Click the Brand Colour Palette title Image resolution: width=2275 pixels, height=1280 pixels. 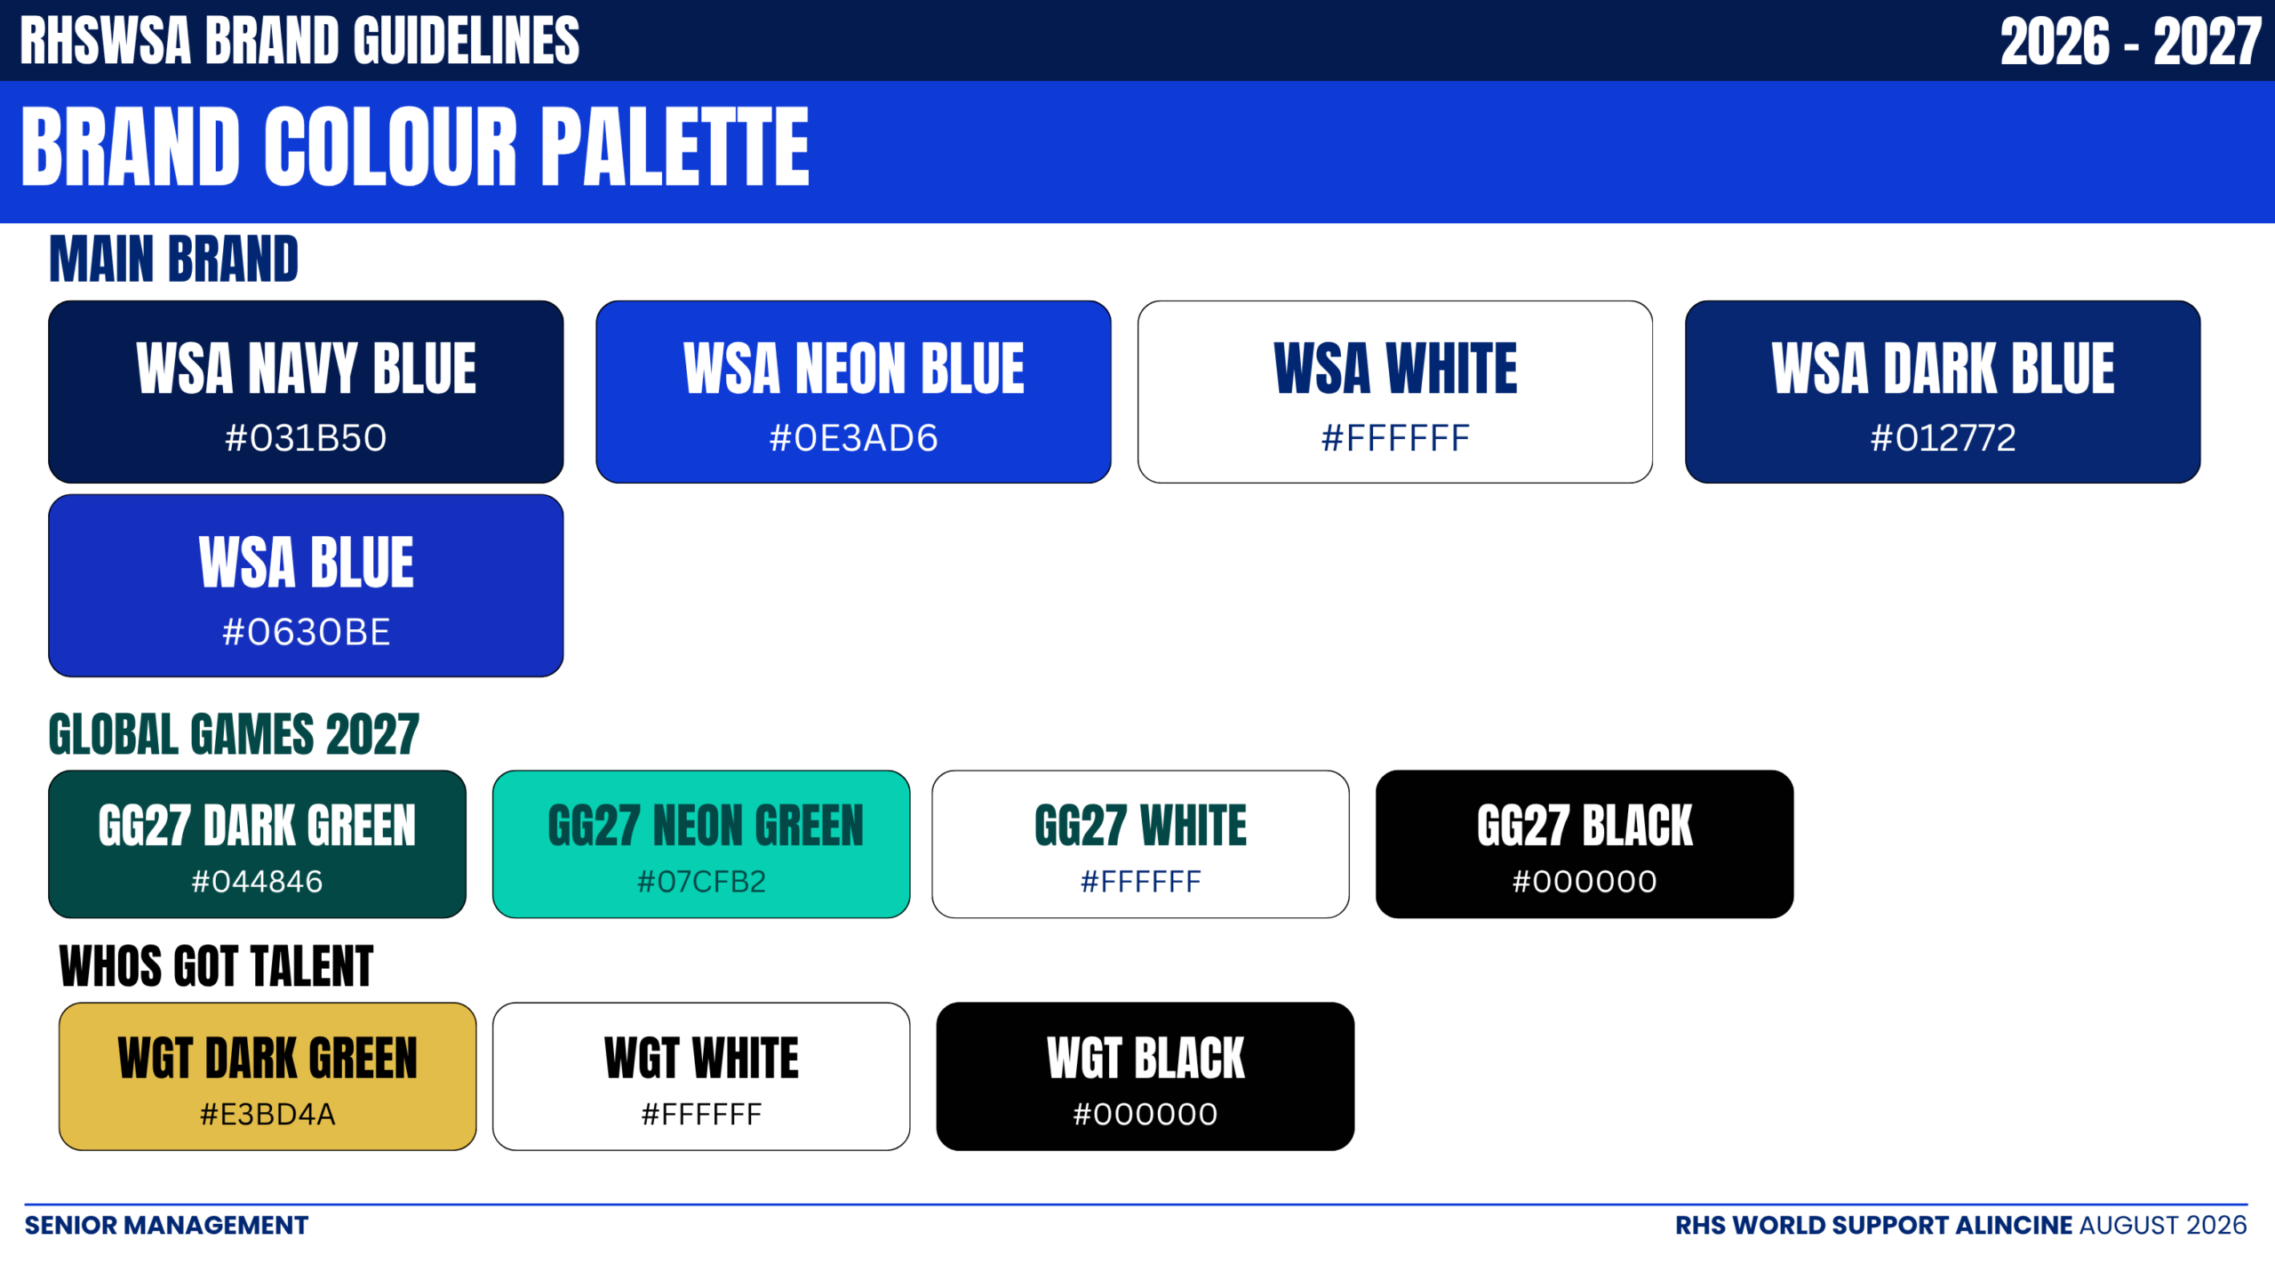point(415,148)
